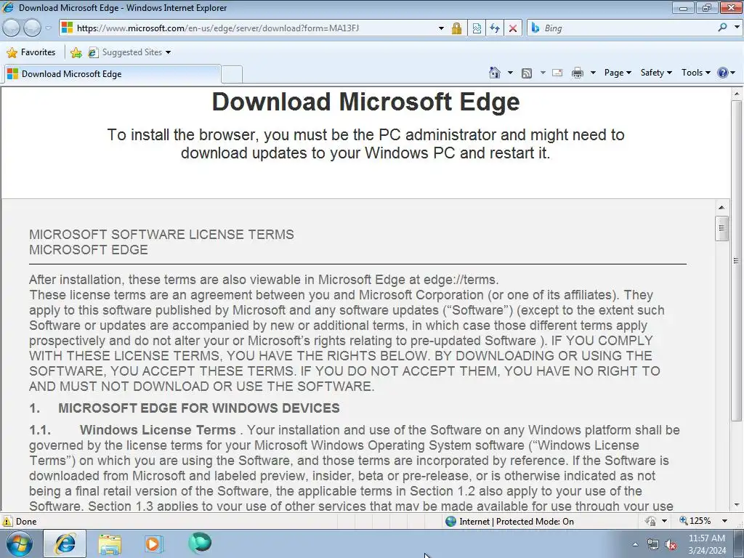Click the Stop loading icon

point(512,28)
